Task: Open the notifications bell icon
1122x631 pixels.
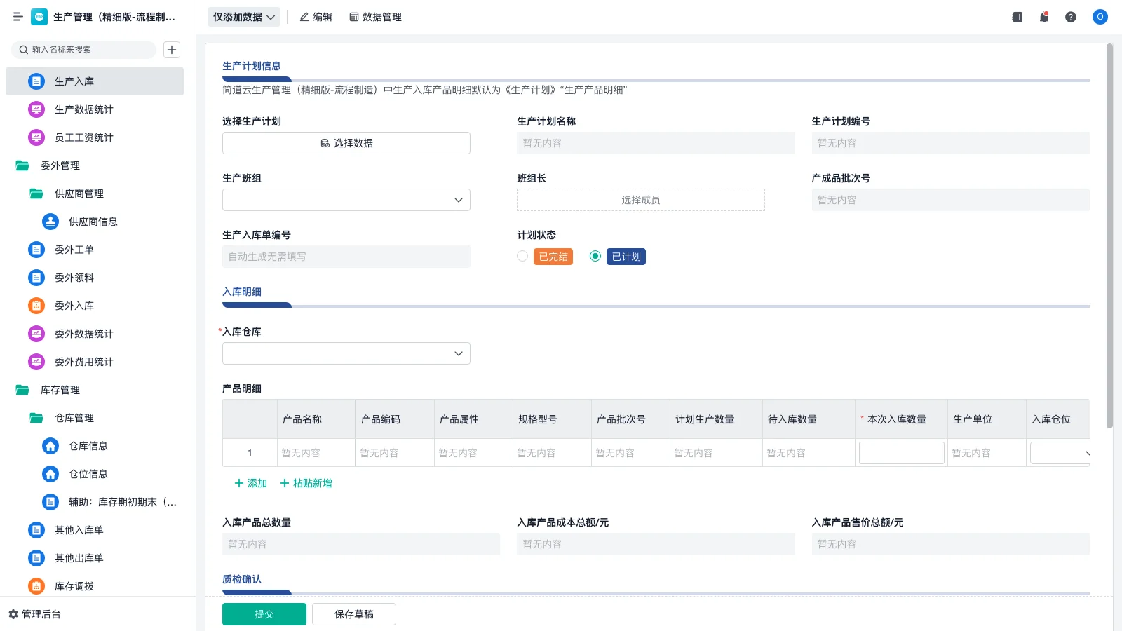Action: point(1043,17)
